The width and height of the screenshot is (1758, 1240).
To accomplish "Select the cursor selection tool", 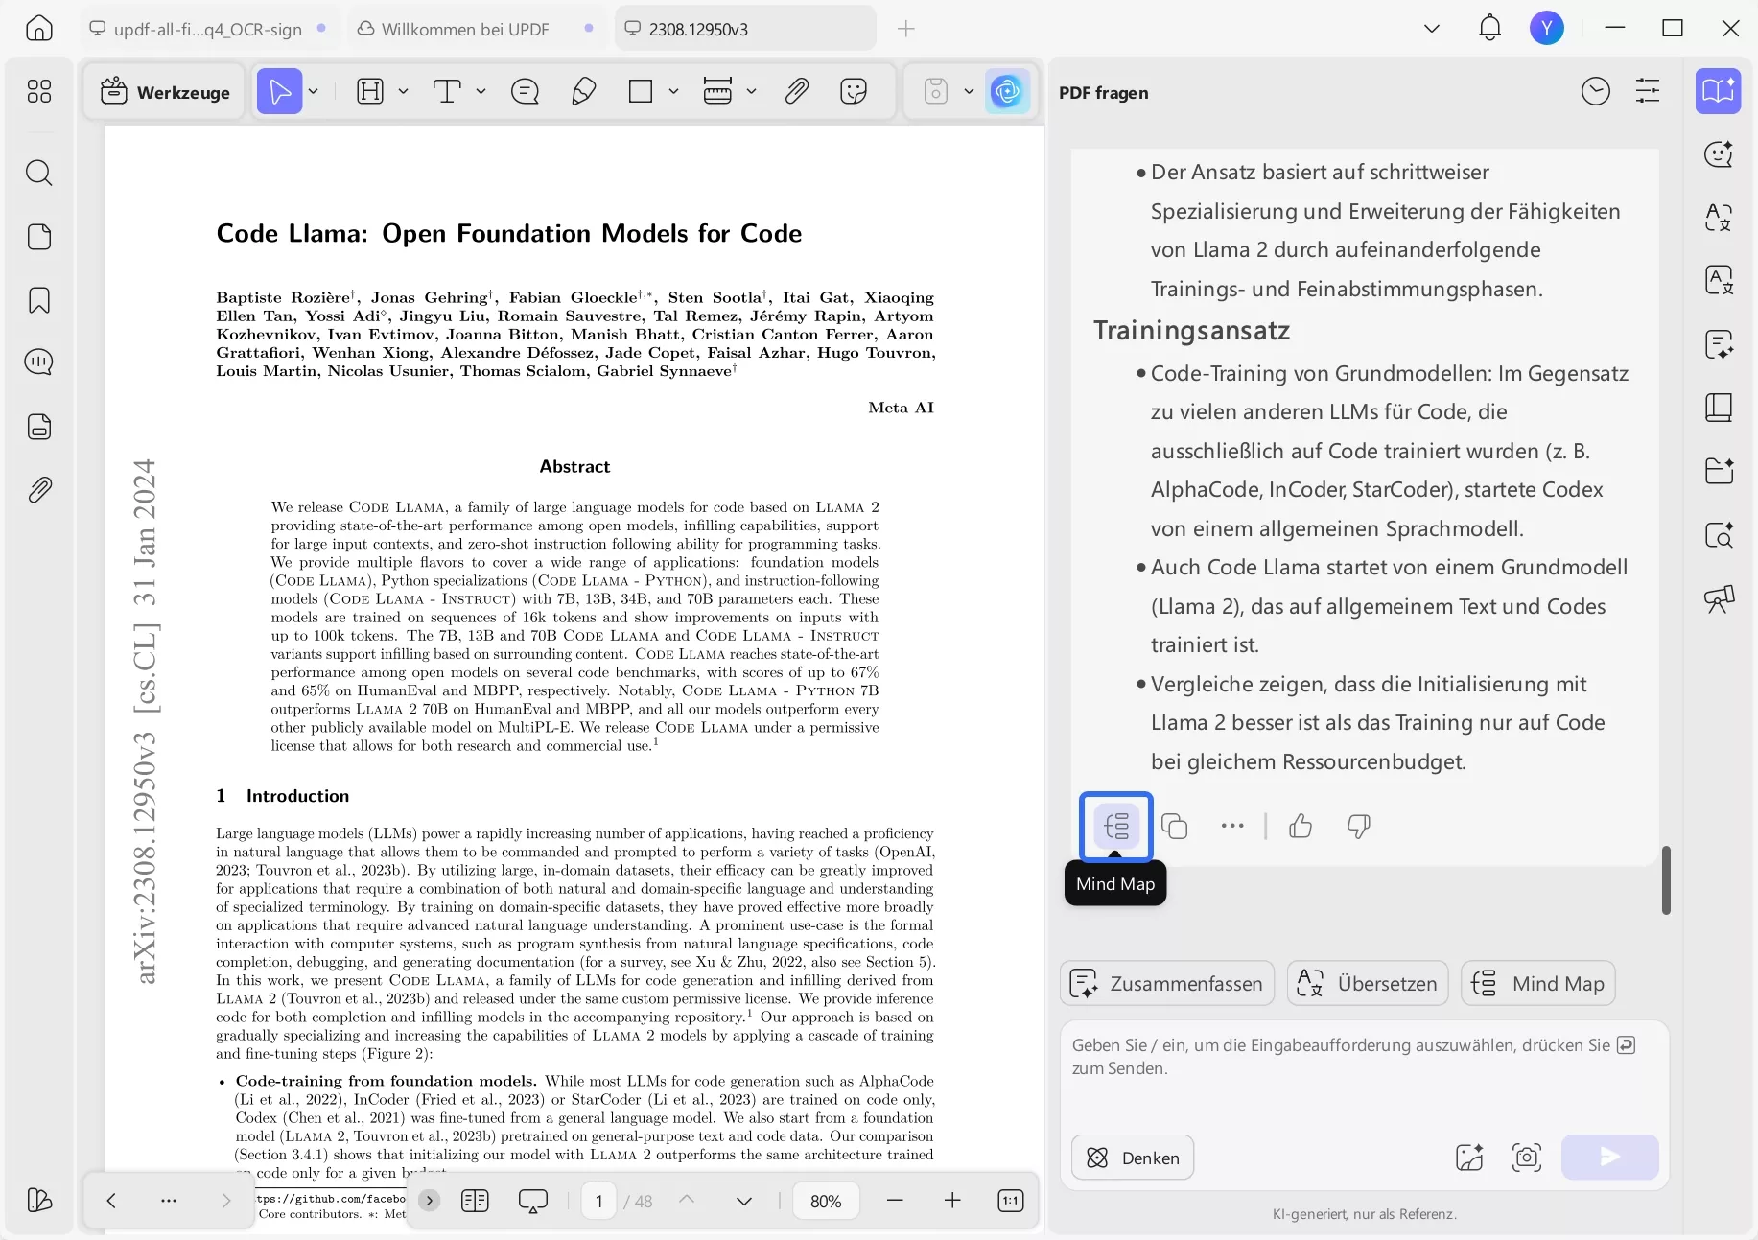I will [x=279, y=92].
